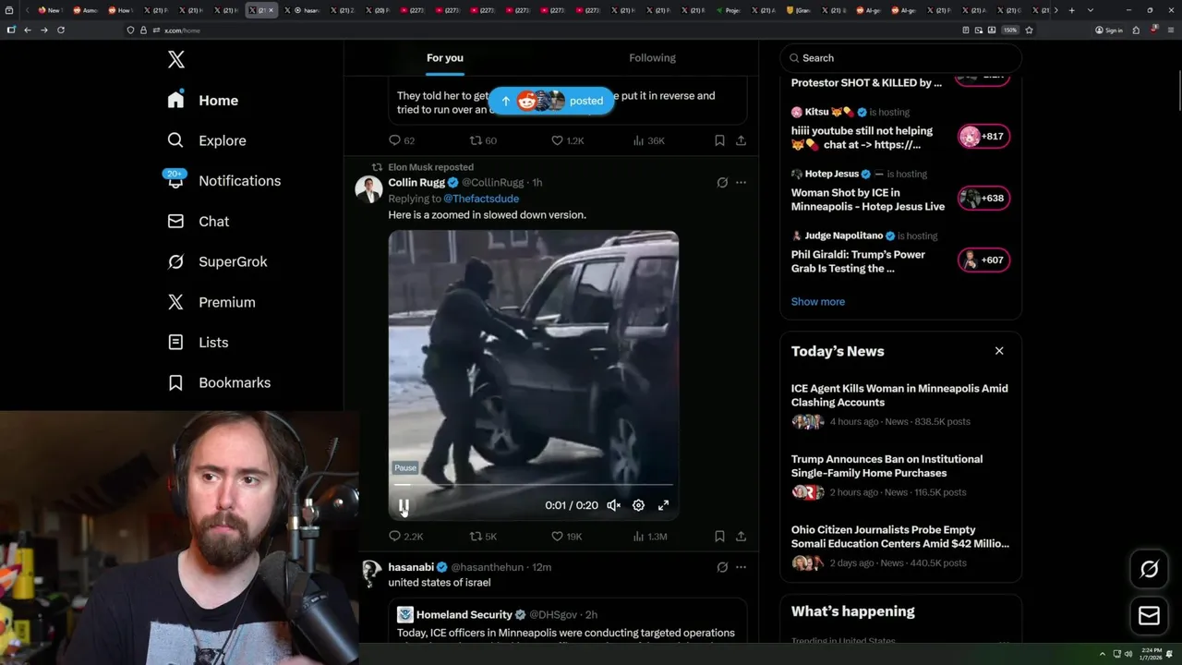Pause the Collin Rugg video
Screen dimensions: 1182x665
404,505
